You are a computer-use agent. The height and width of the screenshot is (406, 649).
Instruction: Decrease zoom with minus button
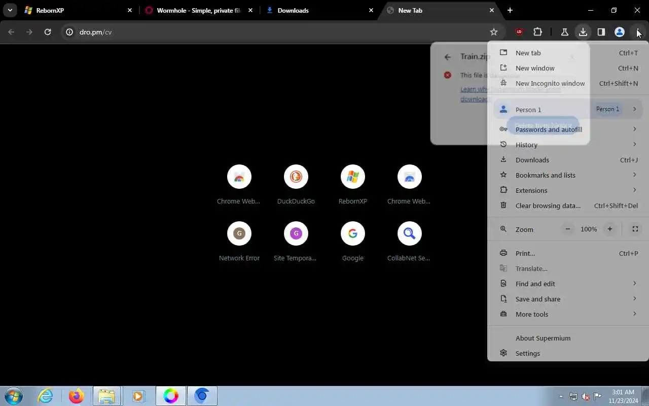coord(568,229)
